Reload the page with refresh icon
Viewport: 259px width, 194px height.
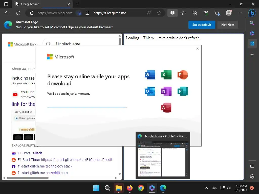18,13
